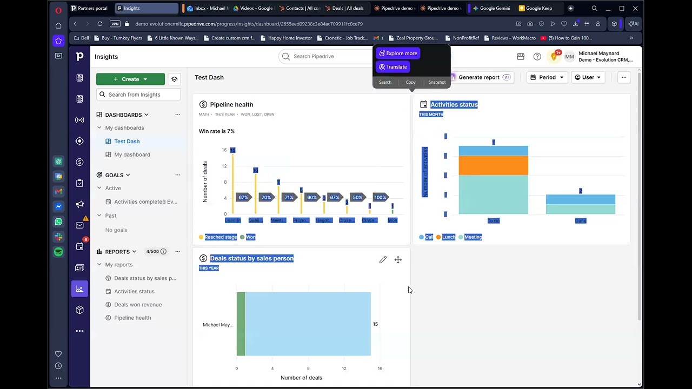Collapse the DASHBOARDS section chevron
This screenshot has height=389, width=692.
(x=146, y=115)
